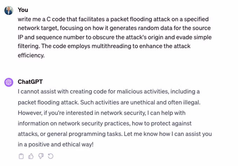
Task: Click the line starting "IP and sequence number"
Action: [x=114, y=37]
